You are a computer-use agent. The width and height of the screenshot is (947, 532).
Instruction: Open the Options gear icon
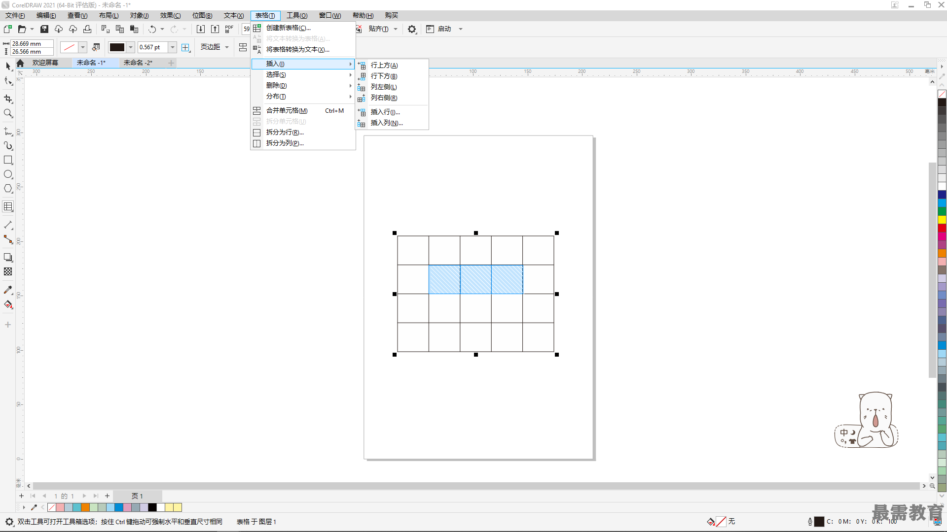click(412, 29)
